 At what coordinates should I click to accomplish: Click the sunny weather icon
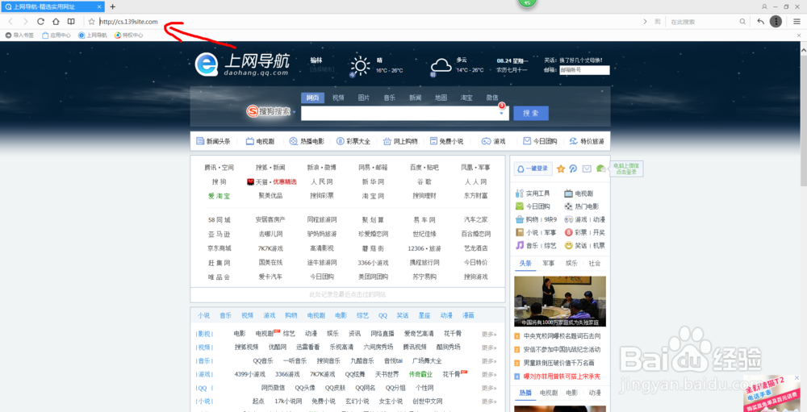point(360,66)
